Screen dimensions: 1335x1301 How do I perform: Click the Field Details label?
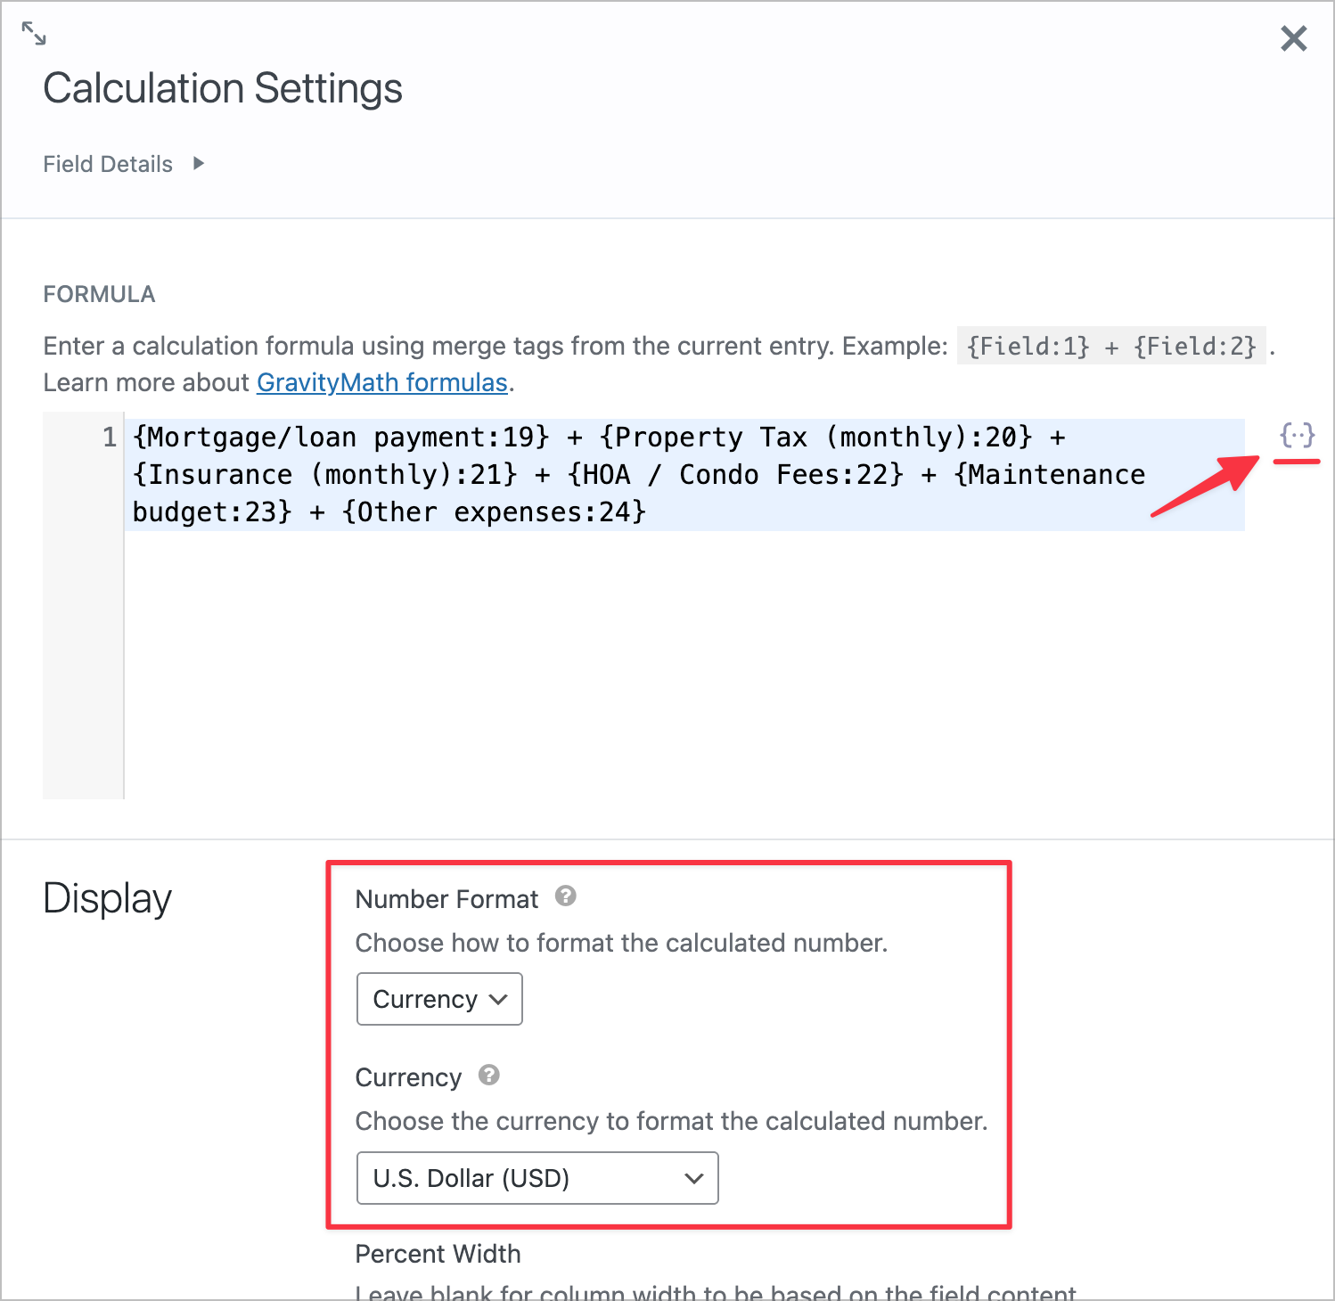107,164
